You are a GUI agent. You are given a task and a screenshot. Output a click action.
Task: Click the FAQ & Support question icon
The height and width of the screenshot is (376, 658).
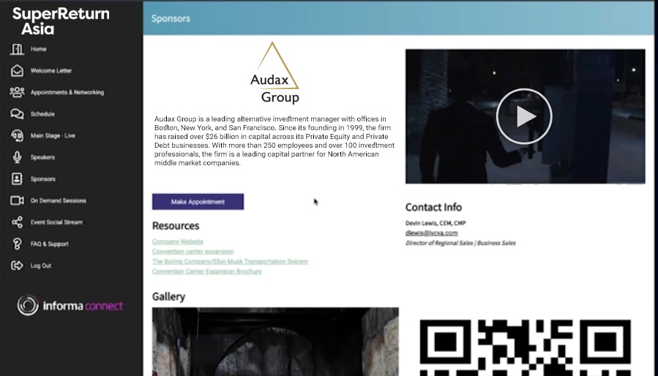(x=17, y=244)
